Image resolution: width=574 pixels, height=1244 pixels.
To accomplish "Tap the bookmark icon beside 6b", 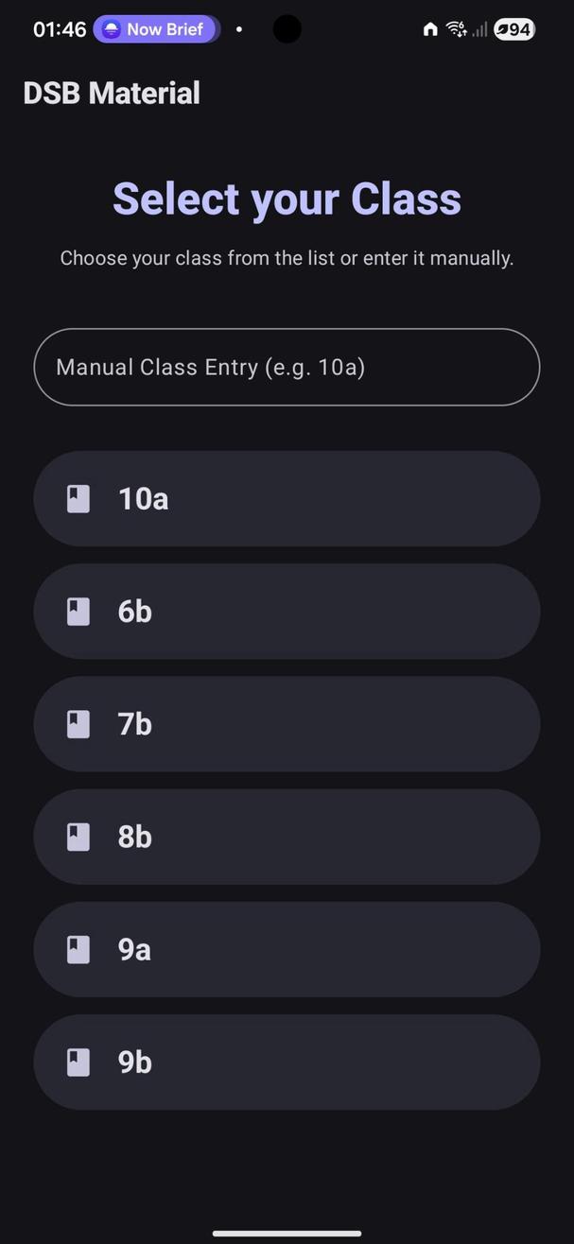I will point(78,612).
